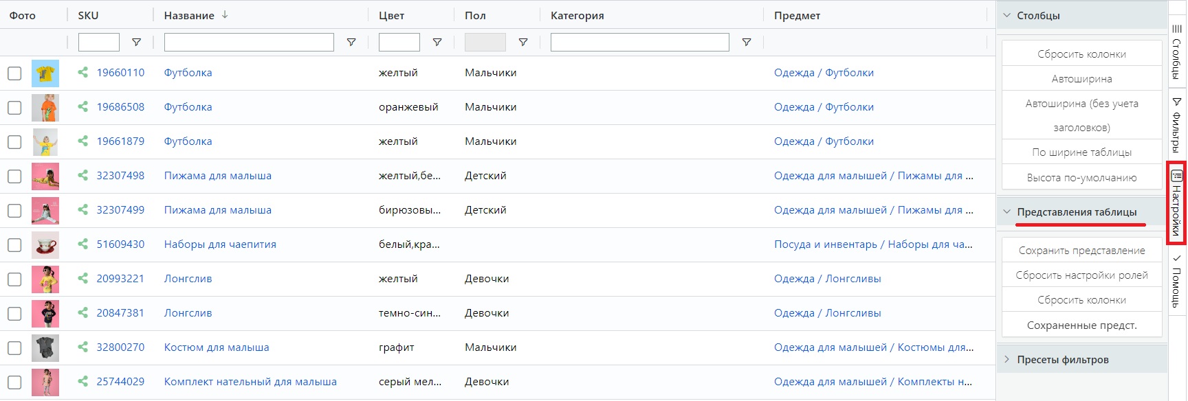The image size is (1188, 401).
Task: Click the Сохранить представление button
Action: [1082, 251]
